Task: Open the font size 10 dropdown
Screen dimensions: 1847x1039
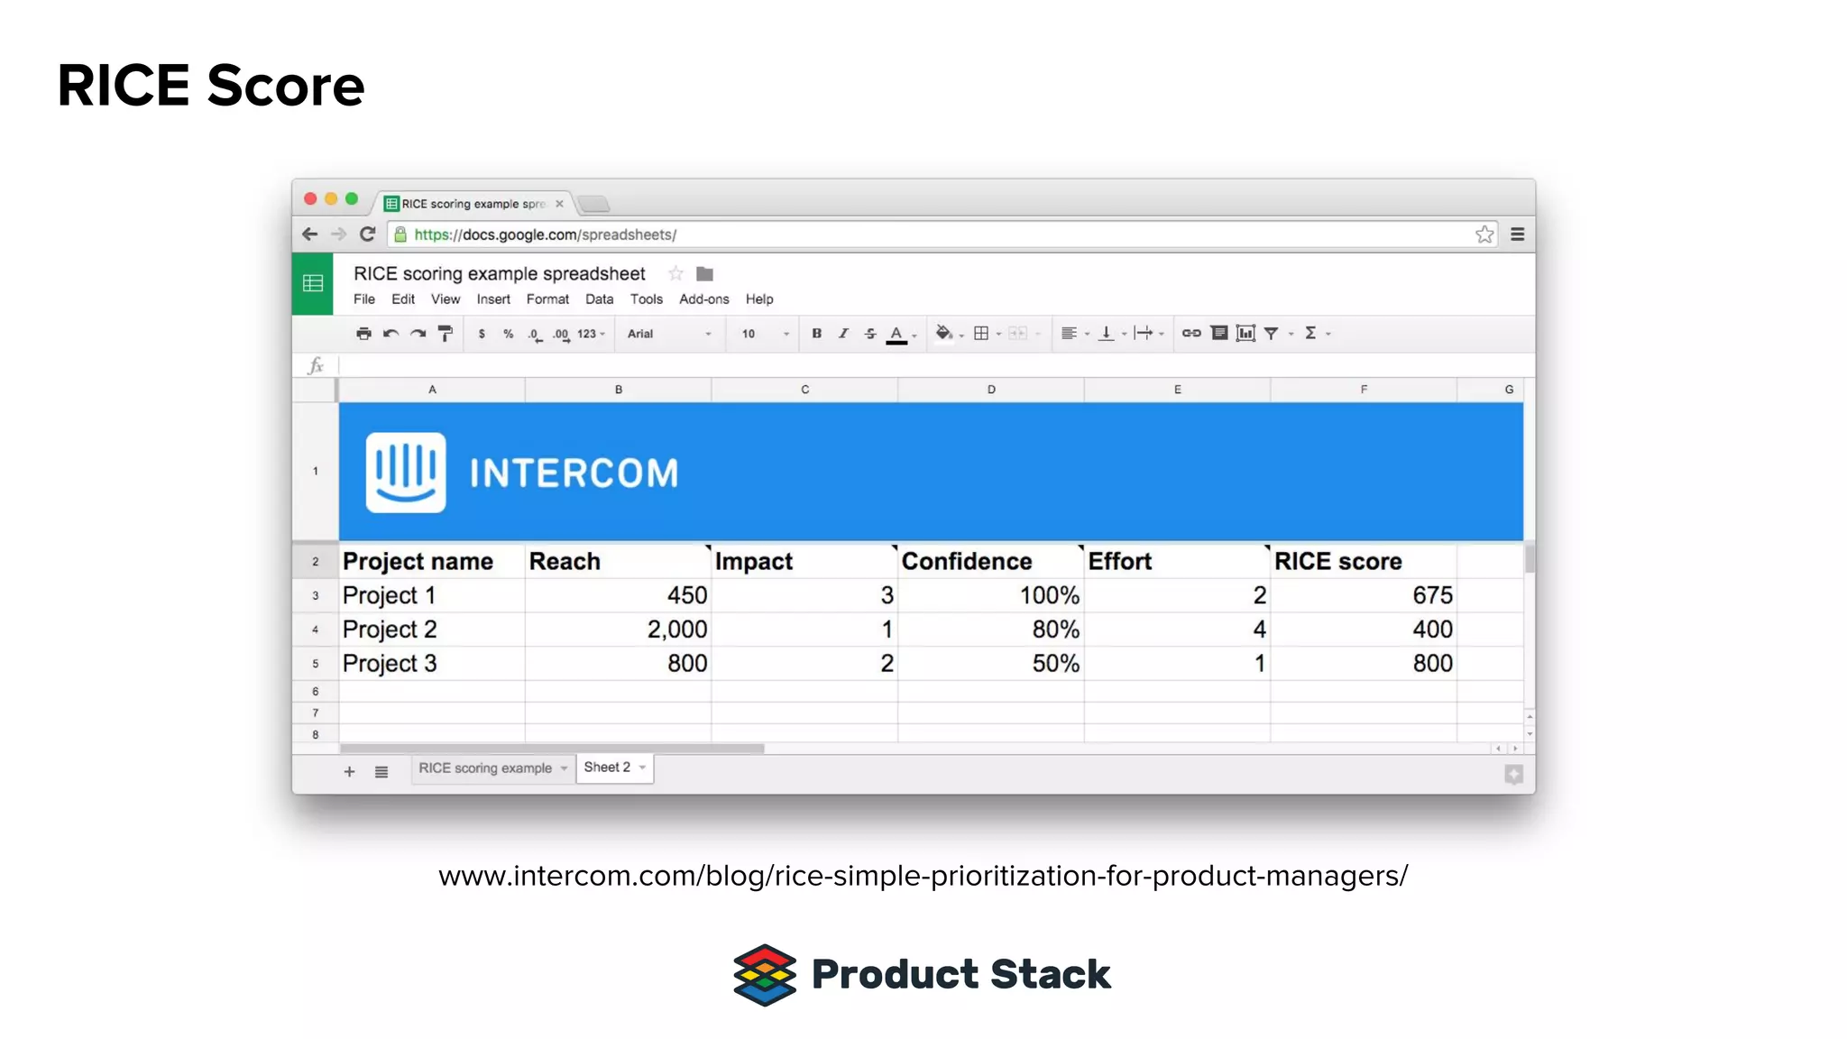Action: (765, 334)
